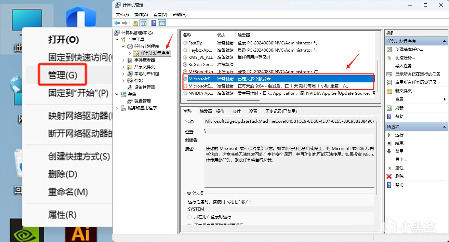Collapse the 任务计划程序 tree node
This screenshot has width=449, height=242.
coord(123,46)
